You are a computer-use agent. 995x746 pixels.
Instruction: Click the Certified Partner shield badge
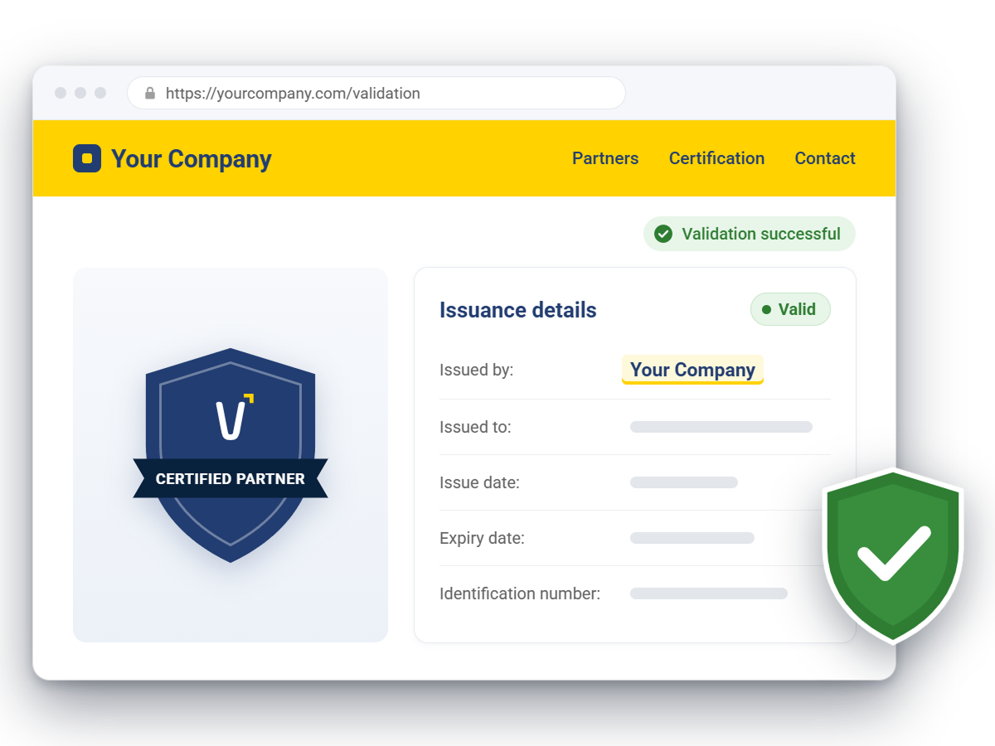231,455
